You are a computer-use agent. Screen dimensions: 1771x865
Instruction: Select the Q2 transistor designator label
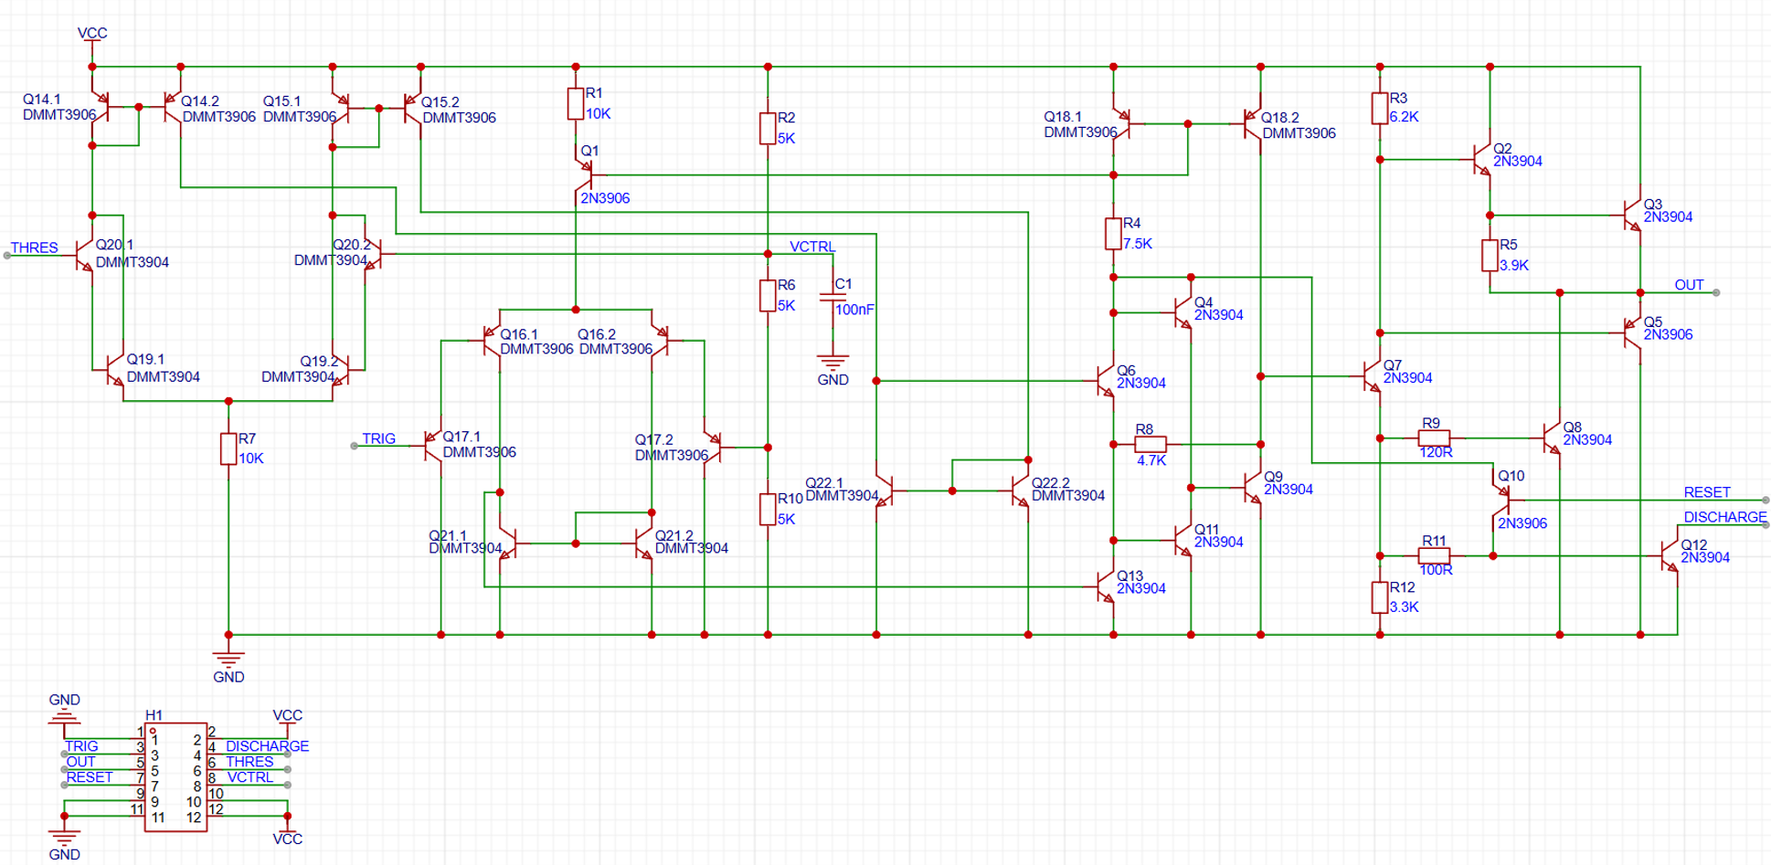point(1502,148)
